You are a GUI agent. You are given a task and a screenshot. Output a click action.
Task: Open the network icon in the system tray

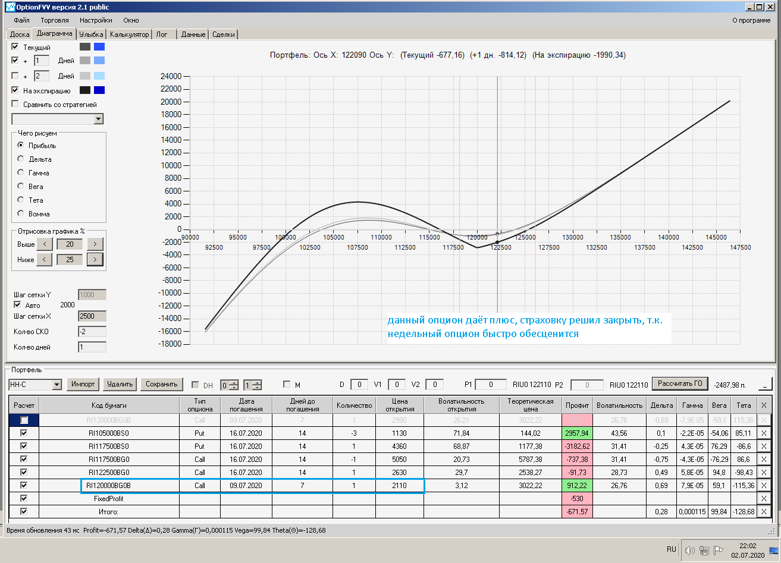point(704,550)
